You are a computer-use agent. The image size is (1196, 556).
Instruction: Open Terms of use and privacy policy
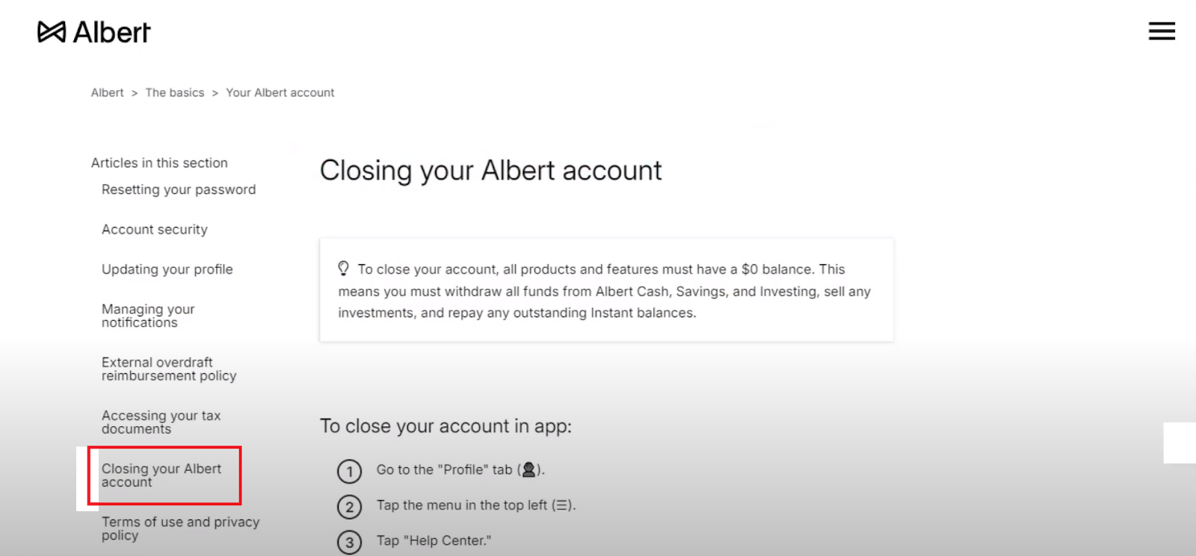(181, 528)
